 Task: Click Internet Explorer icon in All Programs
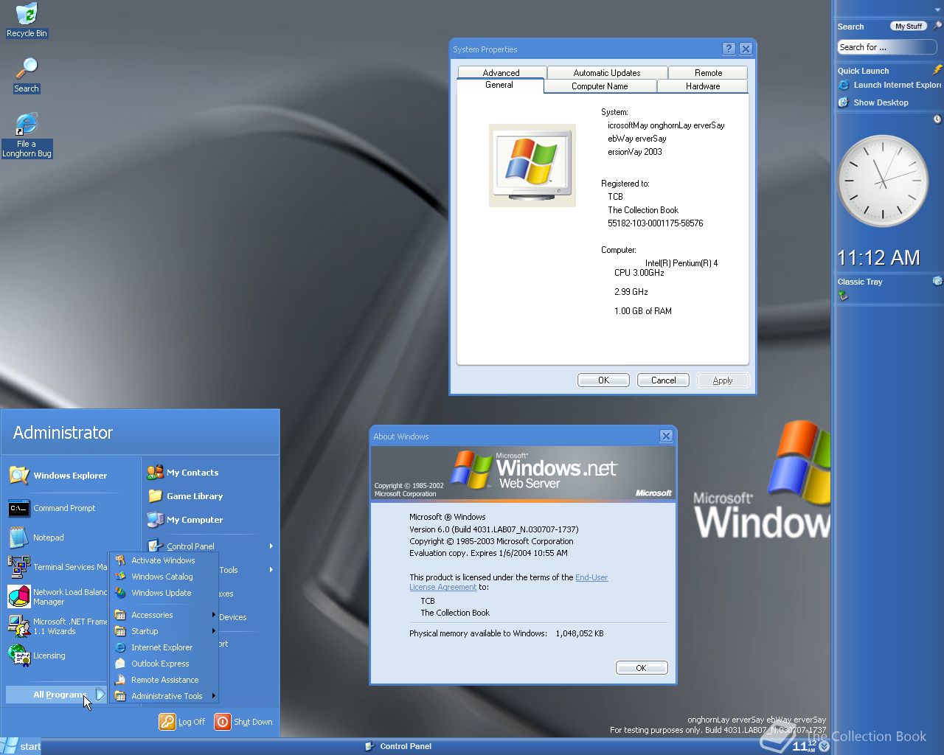[120, 647]
